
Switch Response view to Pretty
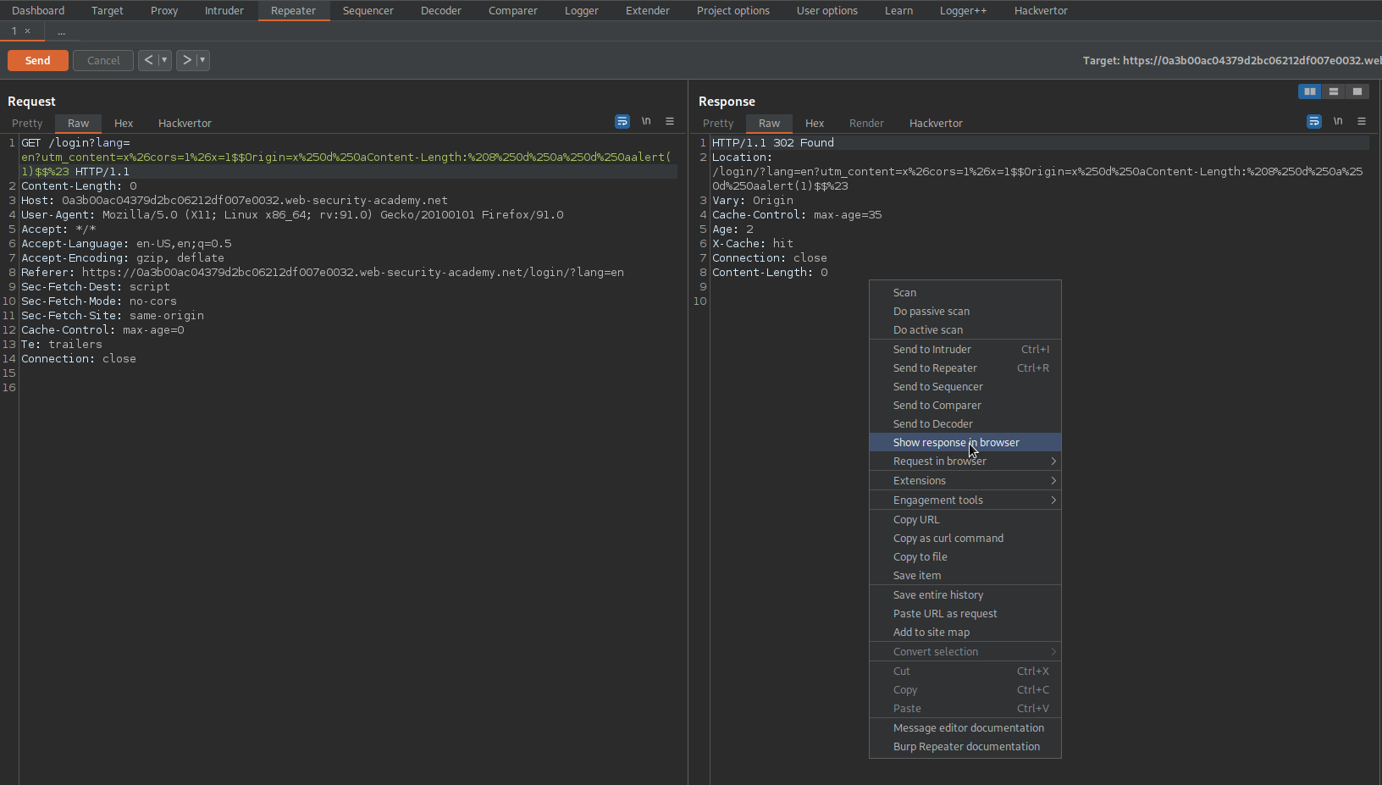[718, 124]
